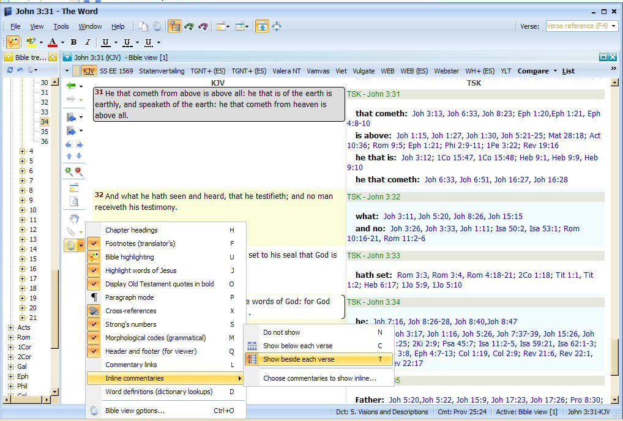Open Choose commentaries to show inline
Image resolution: width=623 pixels, height=421 pixels.
[319, 379]
